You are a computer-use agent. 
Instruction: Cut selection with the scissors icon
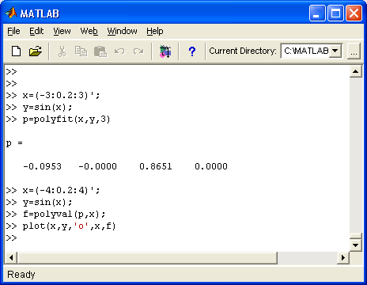pos(62,51)
